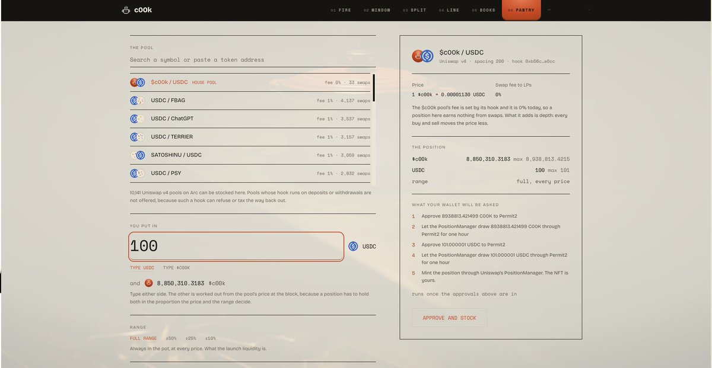
Task: Click the $c00k max 8,938,813.4215 value
Action: pos(542,159)
